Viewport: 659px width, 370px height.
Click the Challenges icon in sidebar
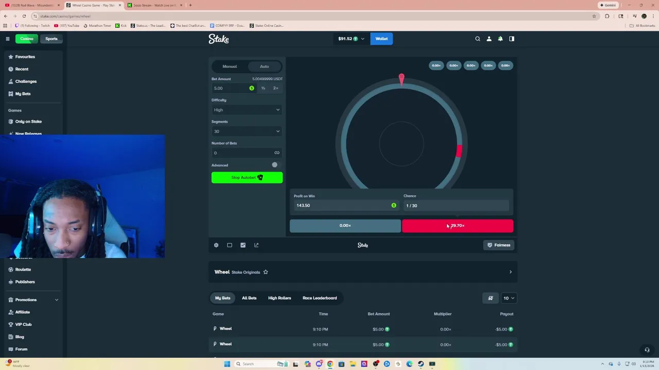[x=11, y=81]
